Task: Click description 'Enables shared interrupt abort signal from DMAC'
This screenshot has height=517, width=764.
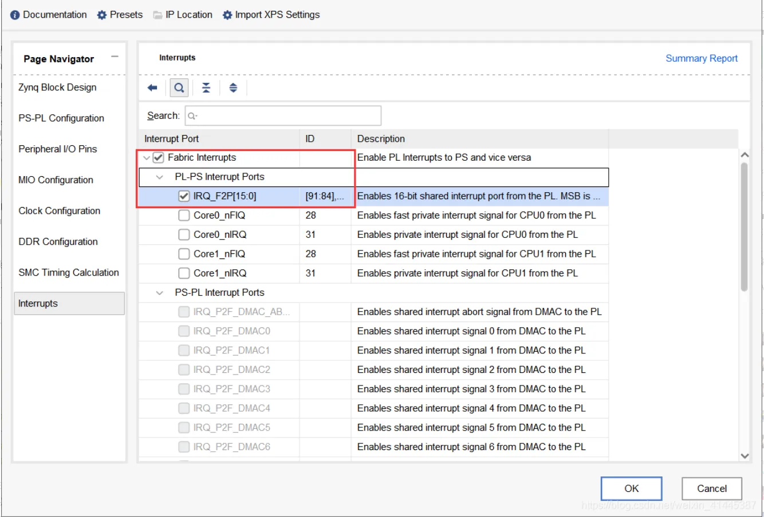Action: coord(479,312)
